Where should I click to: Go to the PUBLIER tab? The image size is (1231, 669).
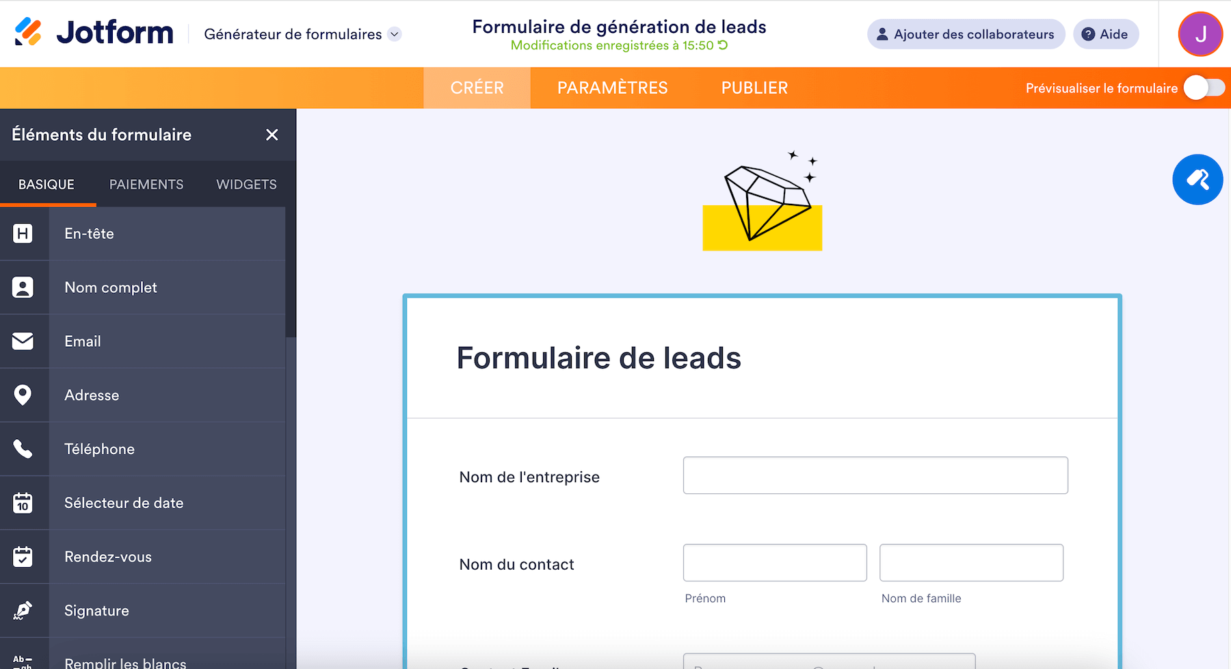(x=754, y=88)
